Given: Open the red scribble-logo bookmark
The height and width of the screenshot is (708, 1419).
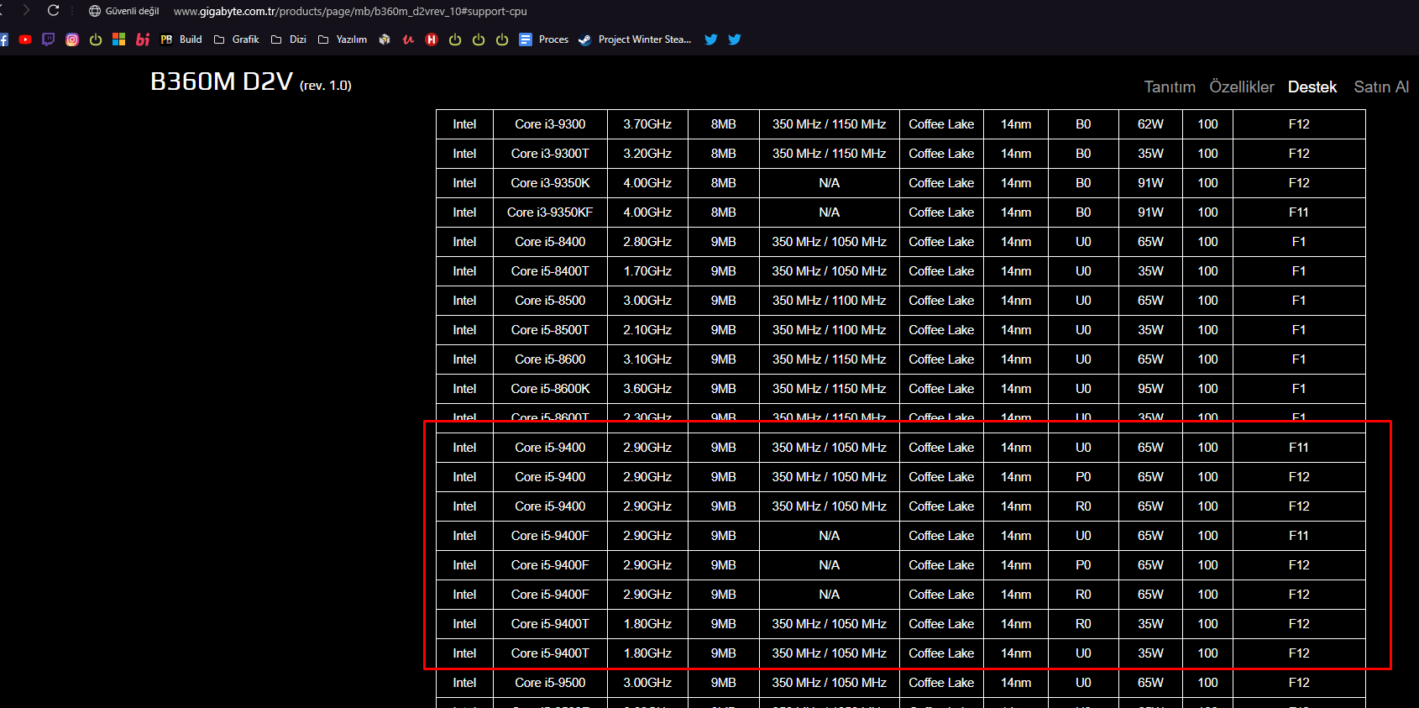Looking at the screenshot, I should (408, 39).
